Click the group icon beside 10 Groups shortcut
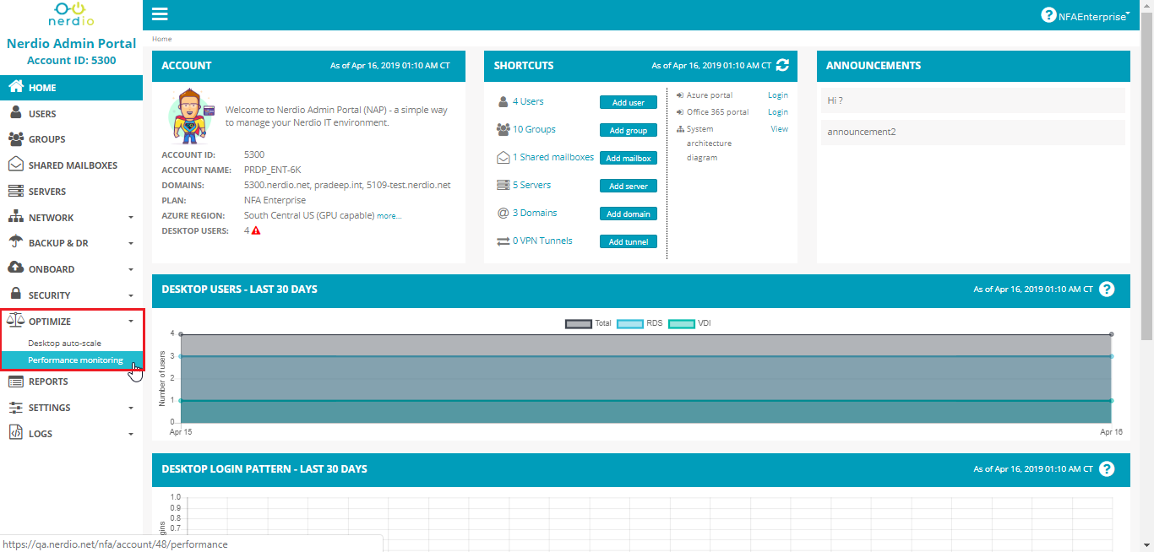Screen dimensions: 1154x552 pos(504,130)
